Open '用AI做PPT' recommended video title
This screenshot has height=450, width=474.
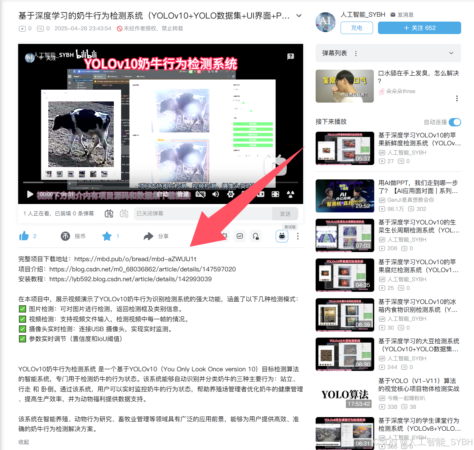419,187
